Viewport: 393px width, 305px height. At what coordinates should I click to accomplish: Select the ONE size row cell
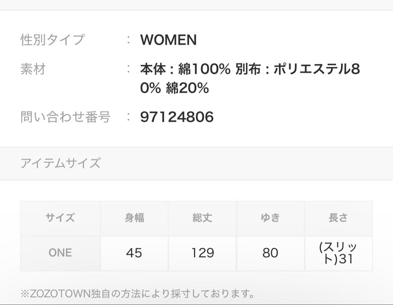(60, 253)
